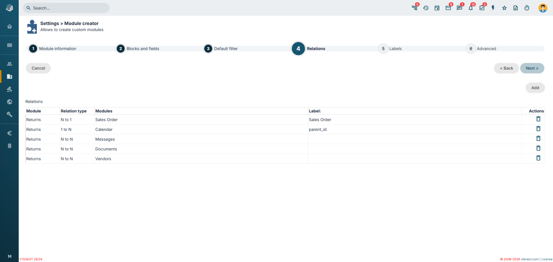553x262 pixels.
Task: Click the Sales Order label cell
Action: tap(415, 120)
